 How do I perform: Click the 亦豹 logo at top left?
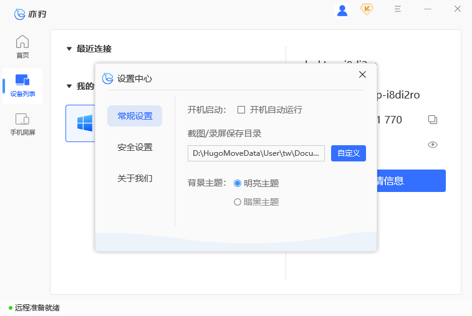tap(30, 14)
